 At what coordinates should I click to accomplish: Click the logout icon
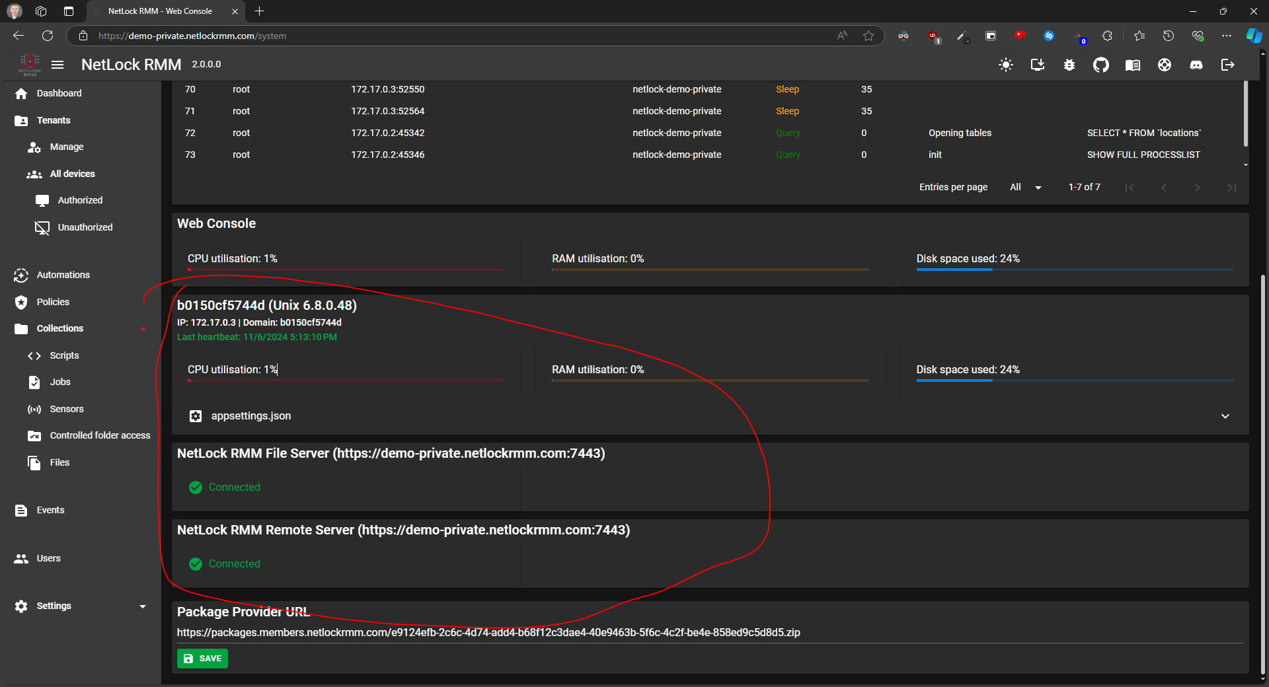click(1228, 65)
